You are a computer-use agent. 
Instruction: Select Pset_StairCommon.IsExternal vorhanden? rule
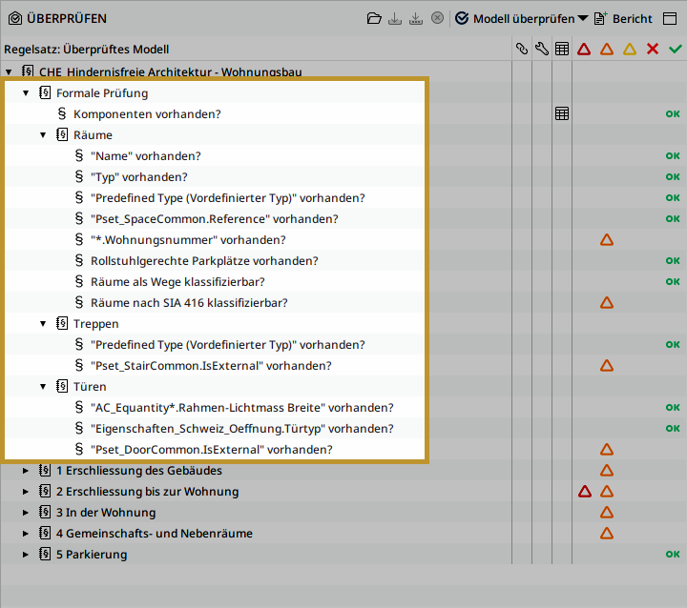point(211,366)
